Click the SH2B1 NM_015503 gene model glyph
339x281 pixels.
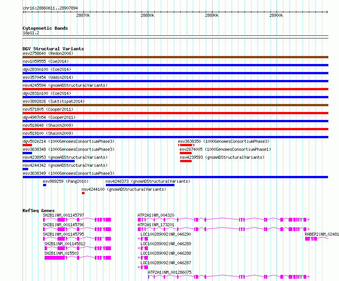pyautogui.click(x=78, y=258)
